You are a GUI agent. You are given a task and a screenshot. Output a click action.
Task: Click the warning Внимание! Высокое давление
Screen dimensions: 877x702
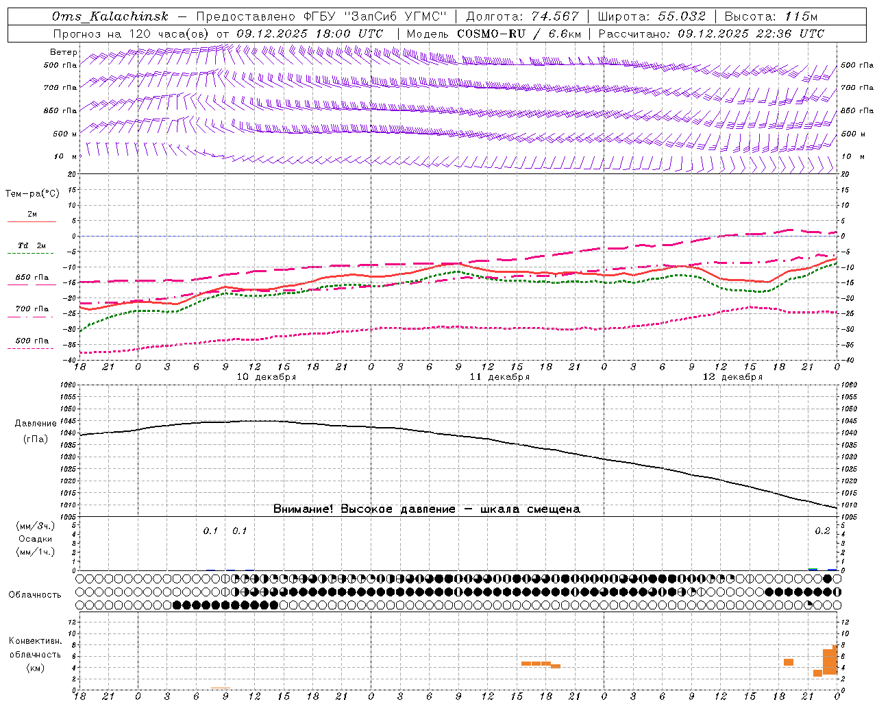[364, 509]
